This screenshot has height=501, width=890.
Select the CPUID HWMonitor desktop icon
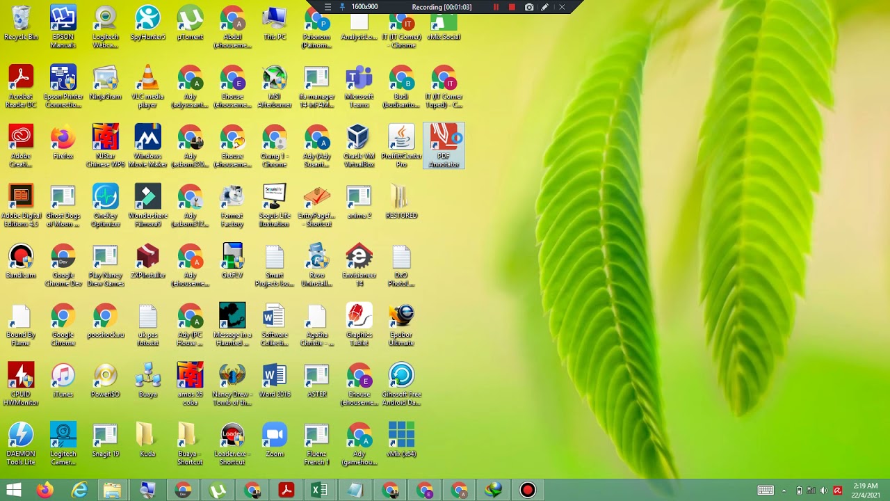21,384
